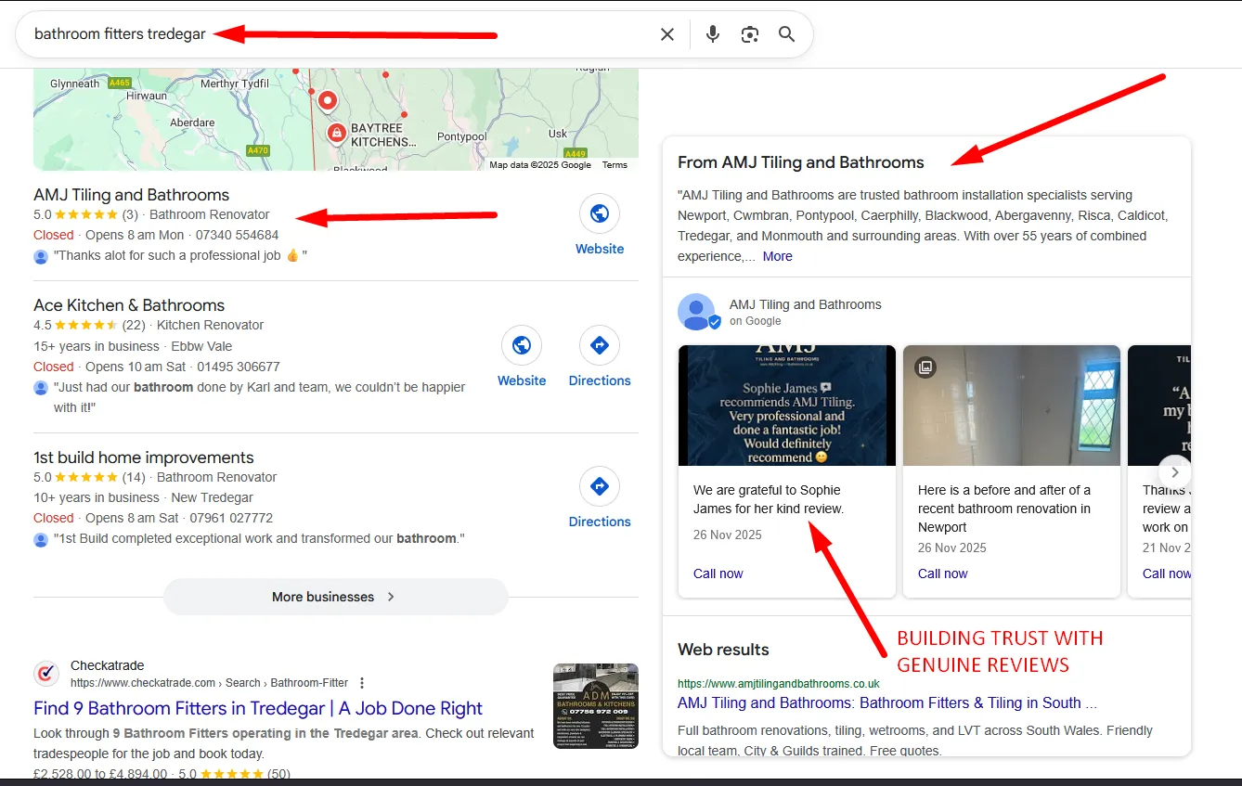Click the red map pin on the map
Viewport: 1242px width, 786px height.
[x=327, y=99]
